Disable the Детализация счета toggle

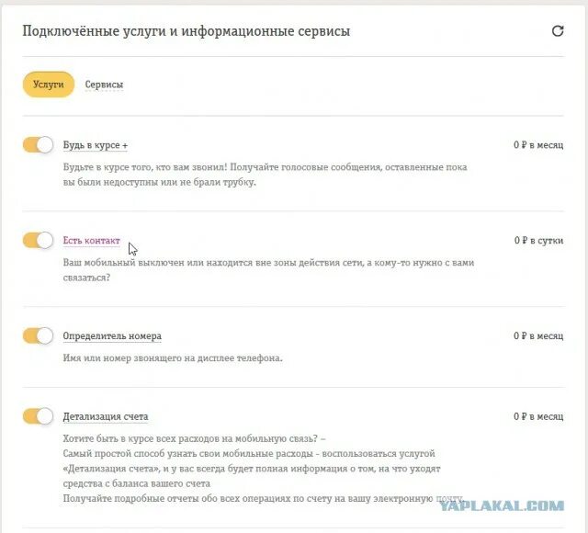pyautogui.click(x=38, y=416)
